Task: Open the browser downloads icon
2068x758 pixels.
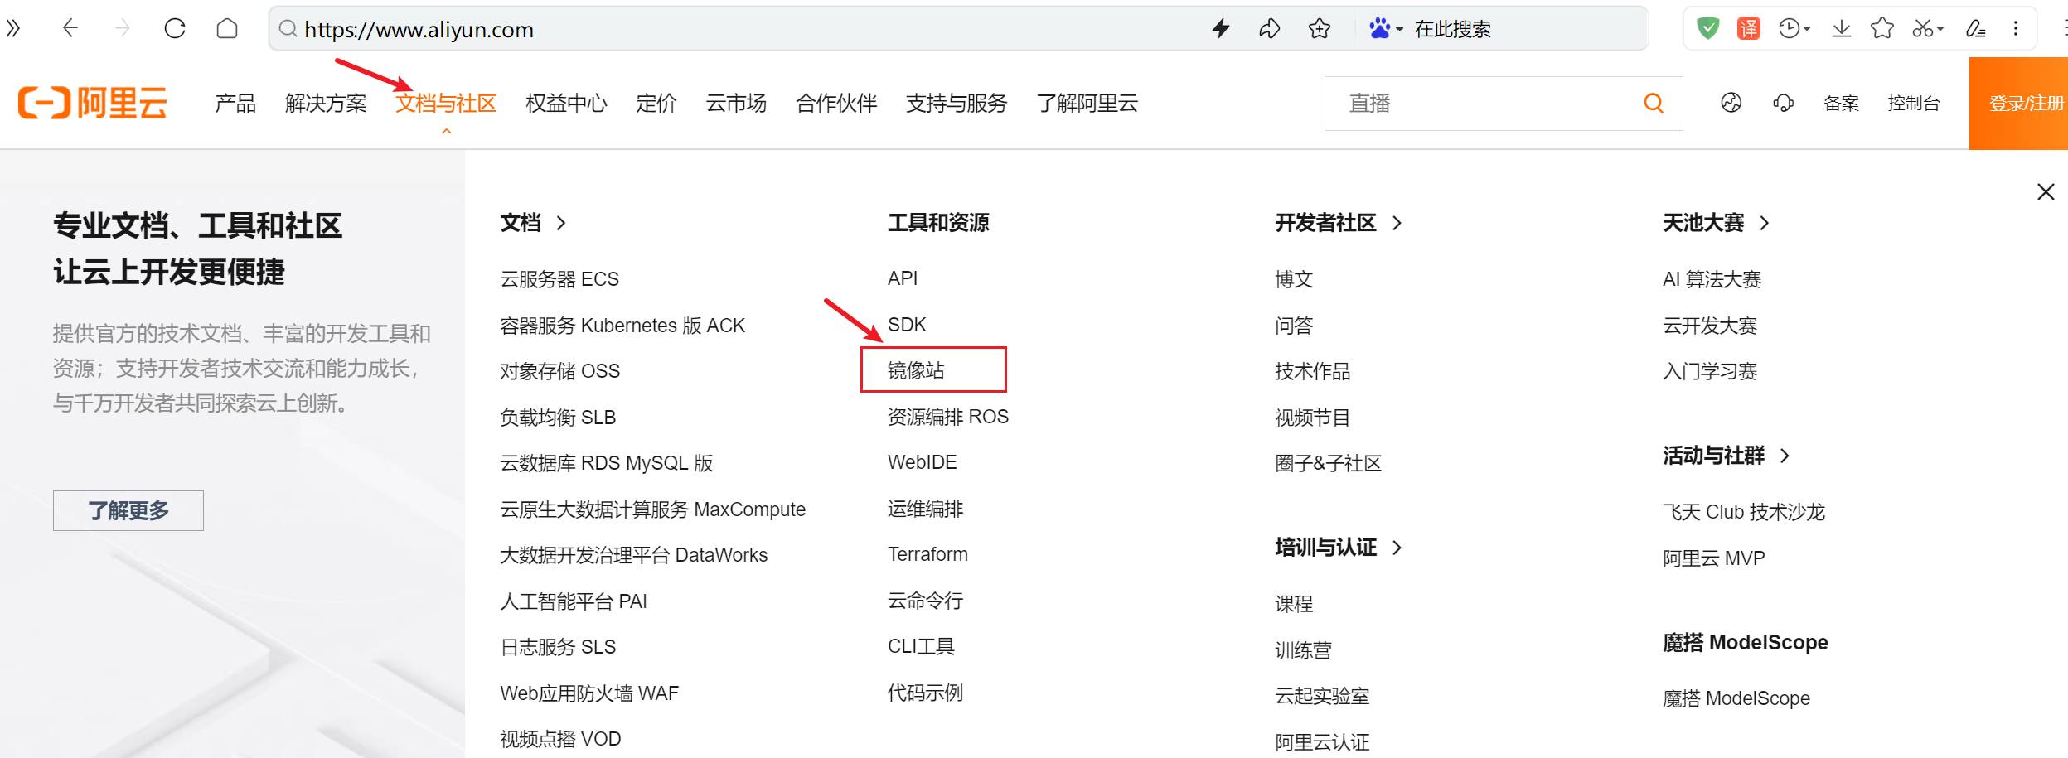Action: (1842, 29)
